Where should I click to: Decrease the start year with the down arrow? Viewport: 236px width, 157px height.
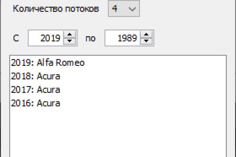tap(69, 41)
